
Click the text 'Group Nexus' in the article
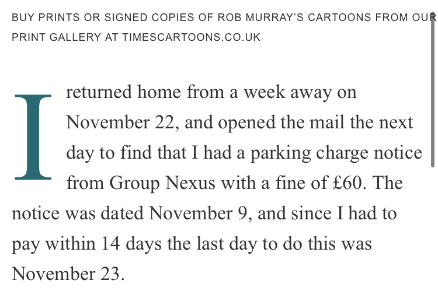[x=162, y=184]
